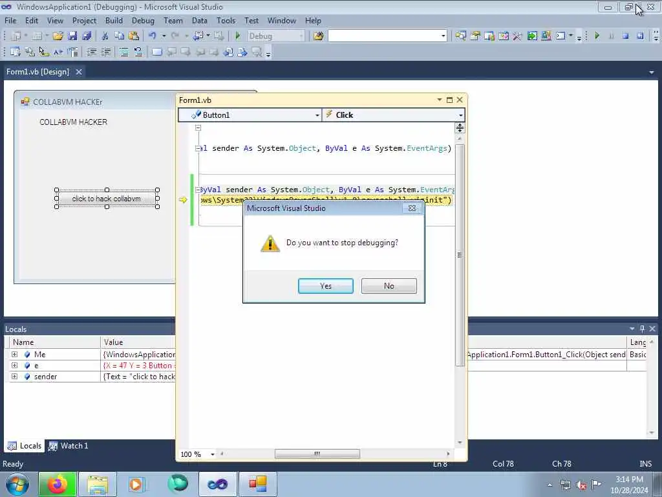Screen dimensions: 662x497
Task: Open the Undo history dropdown arrow
Action: point(164,36)
